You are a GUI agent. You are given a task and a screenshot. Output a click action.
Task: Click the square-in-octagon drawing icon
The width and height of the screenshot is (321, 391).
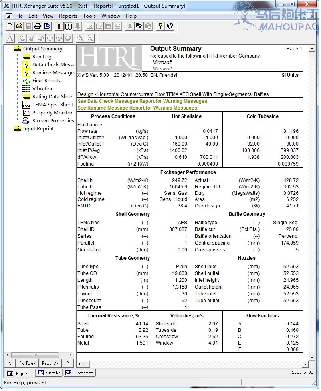tap(32, 38)
